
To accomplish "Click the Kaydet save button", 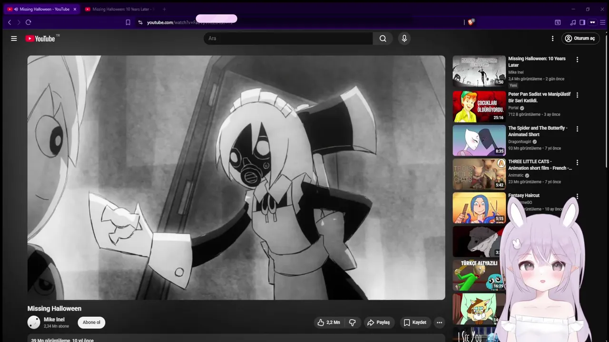I will [415, 323].
